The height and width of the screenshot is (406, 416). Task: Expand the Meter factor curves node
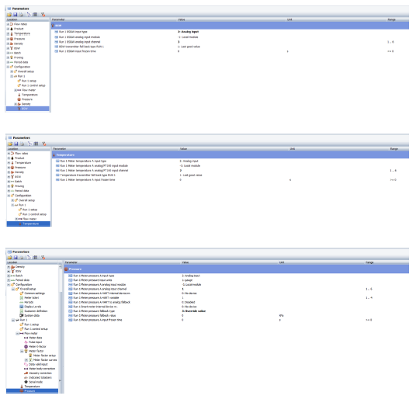26,360
